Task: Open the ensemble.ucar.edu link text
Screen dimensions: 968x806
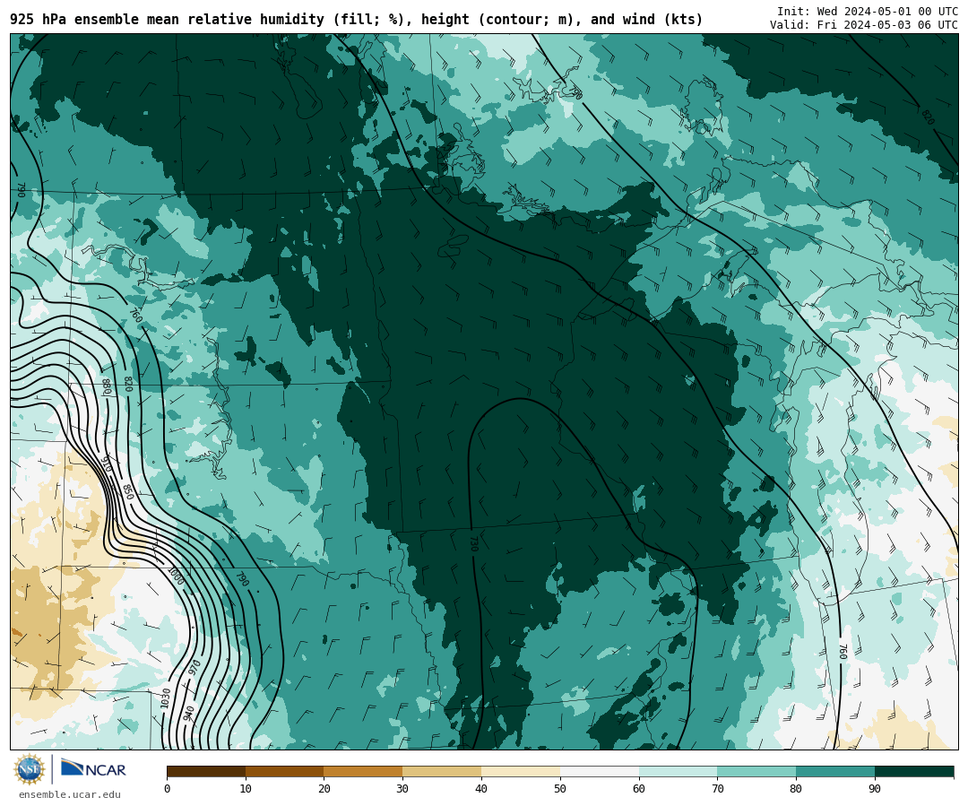Action: pyautogui.click(x=70, y=795)
